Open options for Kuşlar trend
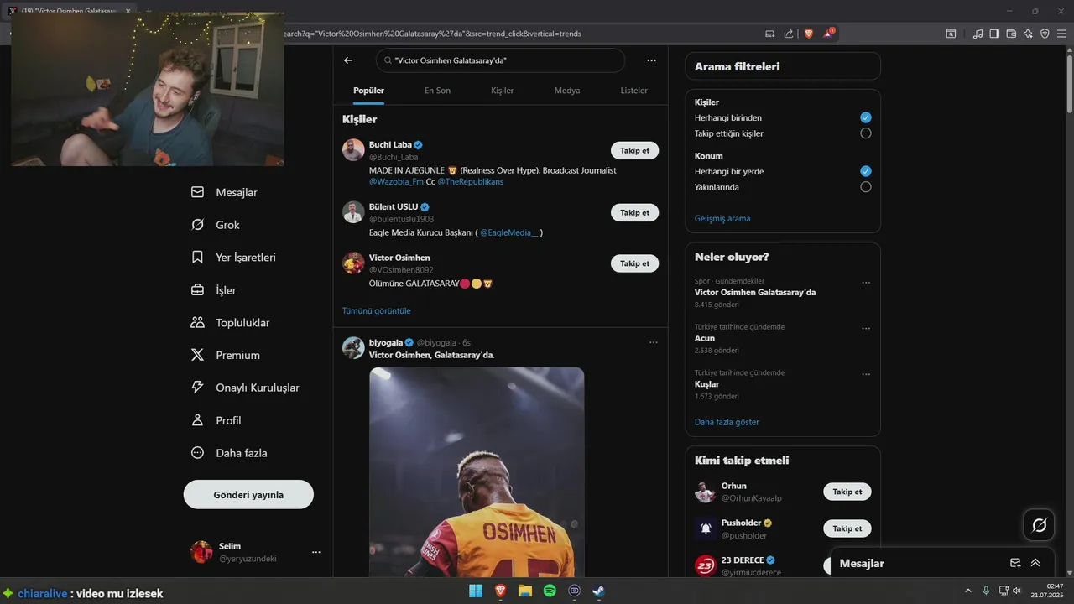 [866, 374]
